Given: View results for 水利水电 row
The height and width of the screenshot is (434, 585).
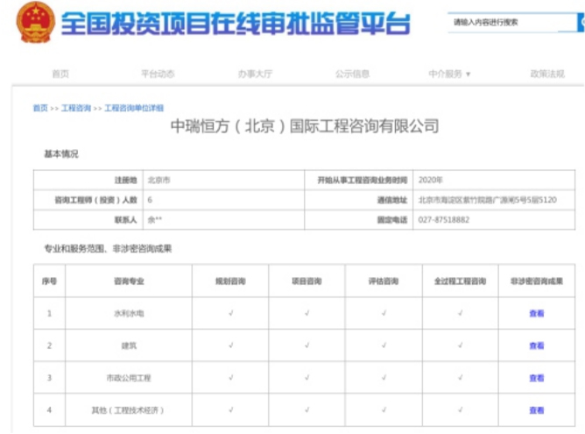Looking at the screenshot, I should 536,313.
